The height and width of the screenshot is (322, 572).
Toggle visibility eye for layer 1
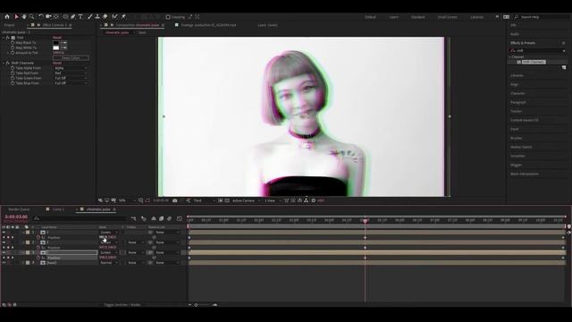click(x=4, y=233)
